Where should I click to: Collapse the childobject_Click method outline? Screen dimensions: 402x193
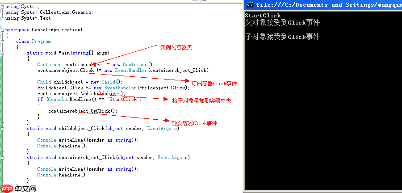pos(3,128)
